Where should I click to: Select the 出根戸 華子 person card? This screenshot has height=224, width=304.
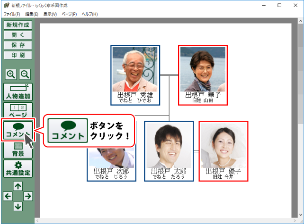click(x=203, y=75)
